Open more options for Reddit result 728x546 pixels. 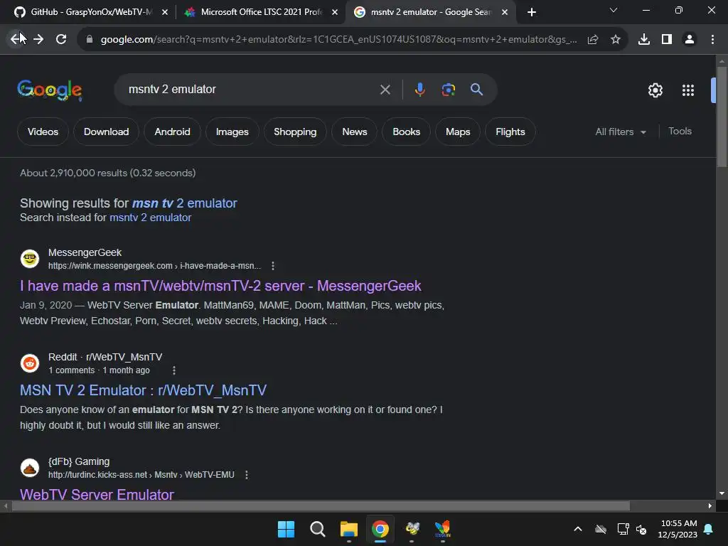click(x=174, y=370)
